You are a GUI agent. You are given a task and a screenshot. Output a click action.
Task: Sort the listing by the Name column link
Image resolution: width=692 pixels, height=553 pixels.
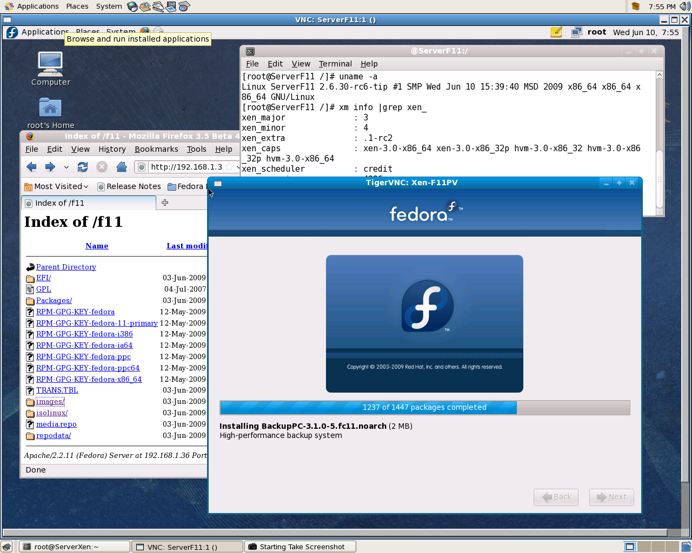click(97, 246)
